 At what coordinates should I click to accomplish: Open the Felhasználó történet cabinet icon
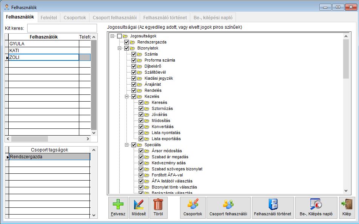(273, 204)
